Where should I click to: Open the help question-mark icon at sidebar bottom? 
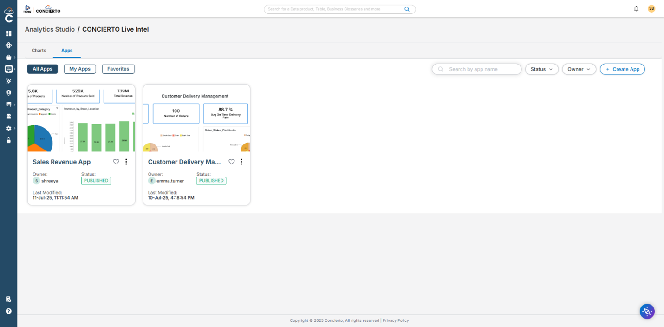pos(8,311)
